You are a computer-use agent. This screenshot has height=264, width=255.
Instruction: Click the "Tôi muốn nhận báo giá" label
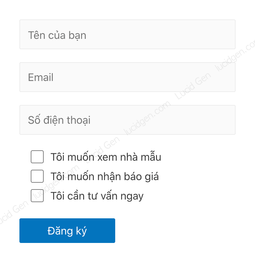(x=105, y=177)
